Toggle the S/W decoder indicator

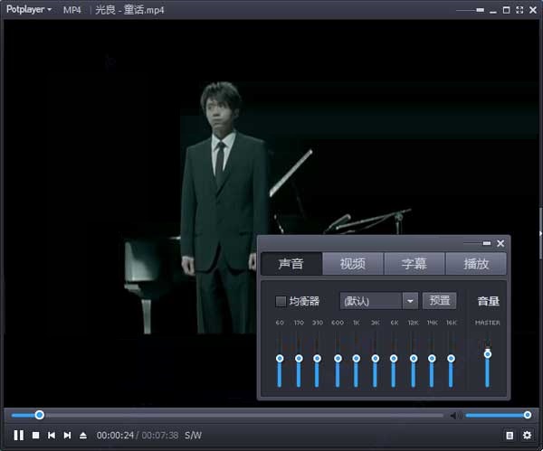point(194,435)
